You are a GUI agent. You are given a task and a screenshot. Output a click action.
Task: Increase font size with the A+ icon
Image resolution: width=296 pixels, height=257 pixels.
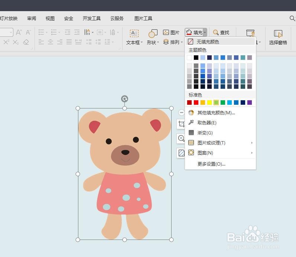(19, 32)
